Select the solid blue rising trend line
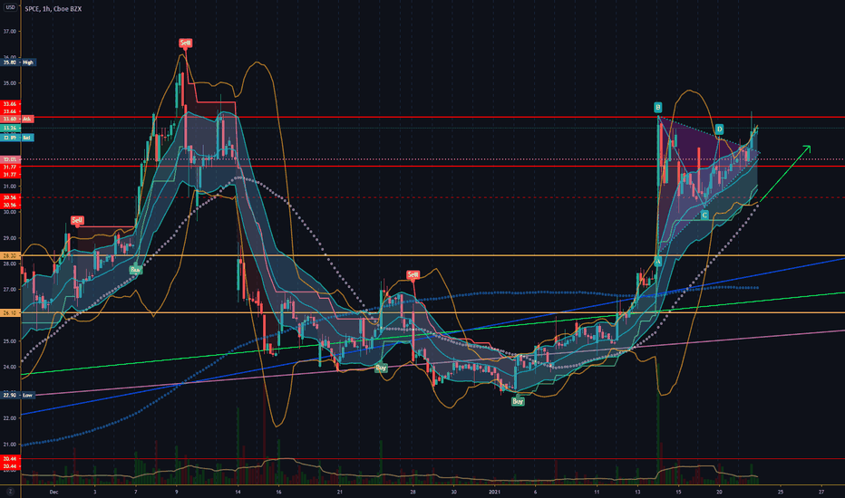 432,338
